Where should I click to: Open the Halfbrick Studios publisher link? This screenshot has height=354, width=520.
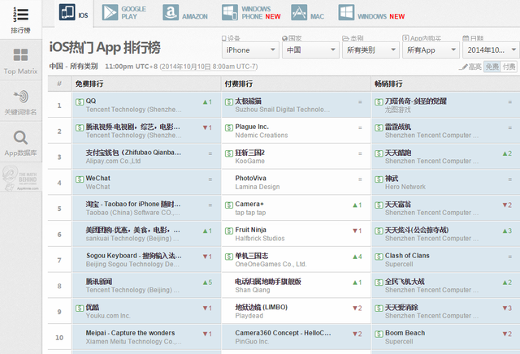(x=260, y=239)
